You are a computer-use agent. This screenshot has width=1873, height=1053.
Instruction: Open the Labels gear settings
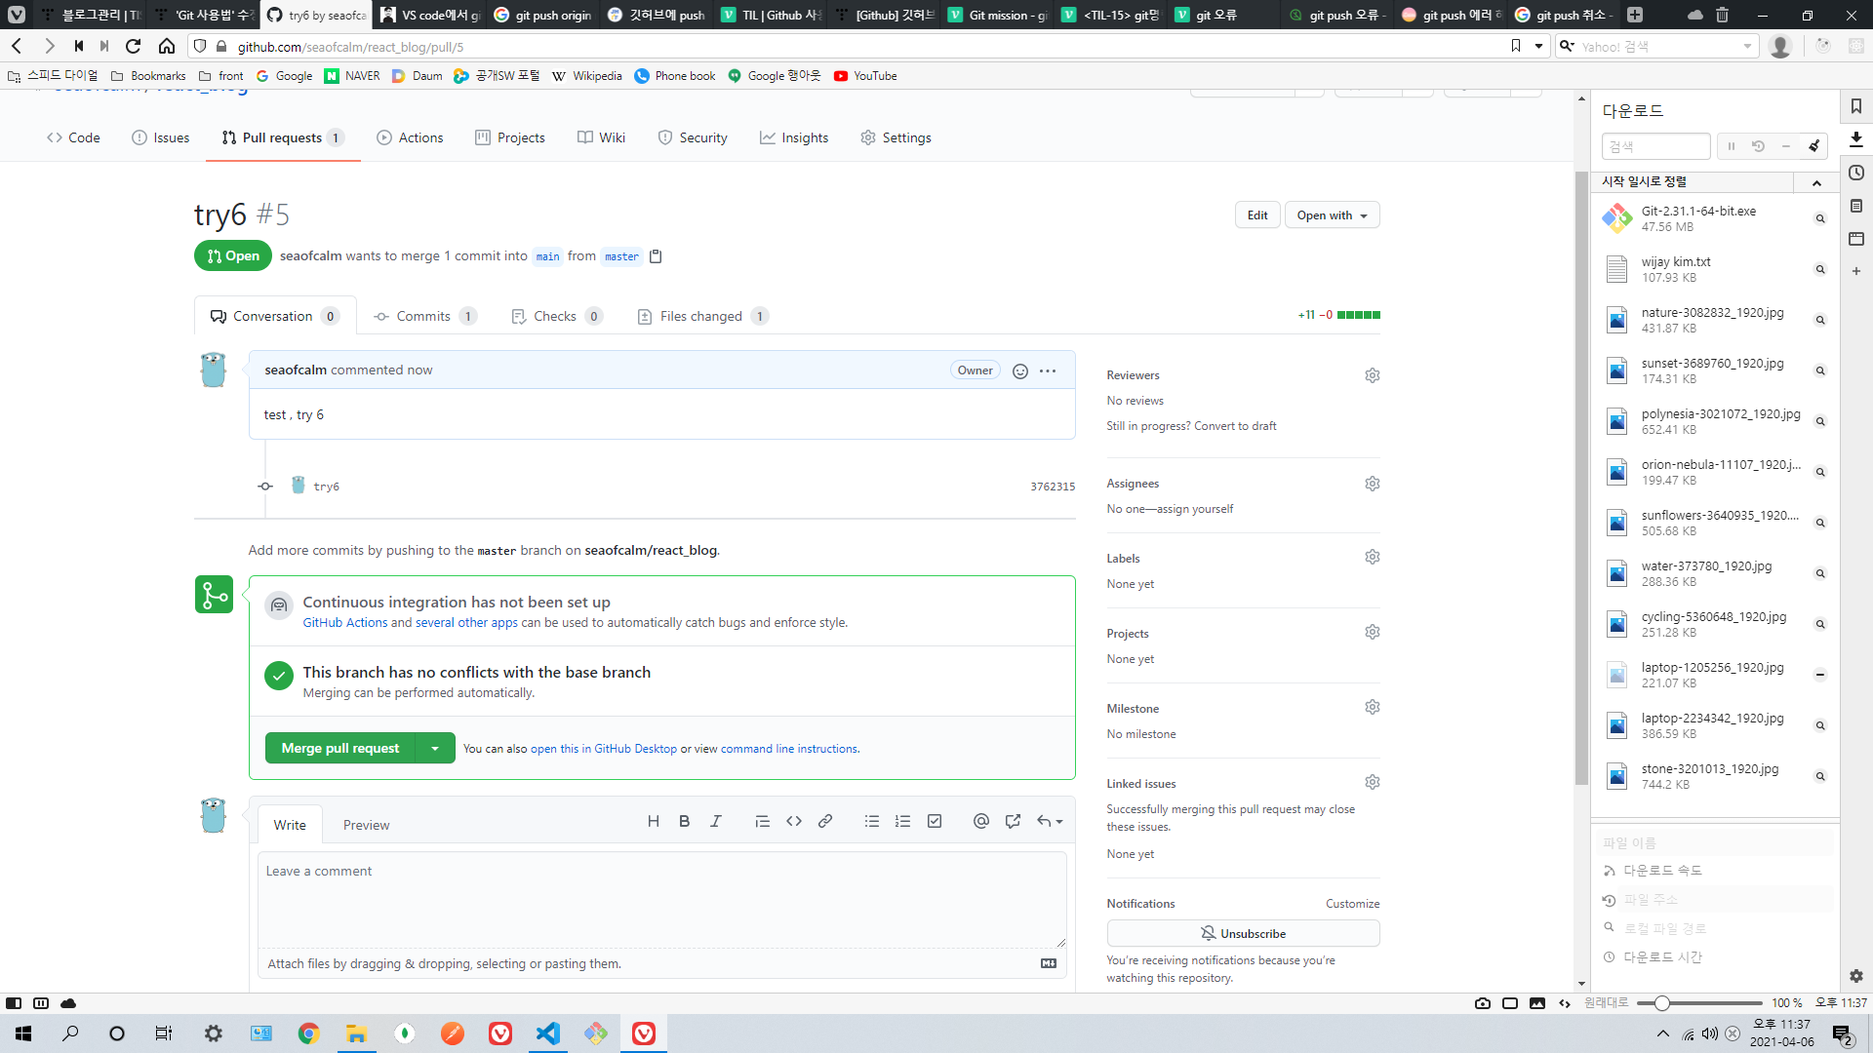tap(1373, 557)
